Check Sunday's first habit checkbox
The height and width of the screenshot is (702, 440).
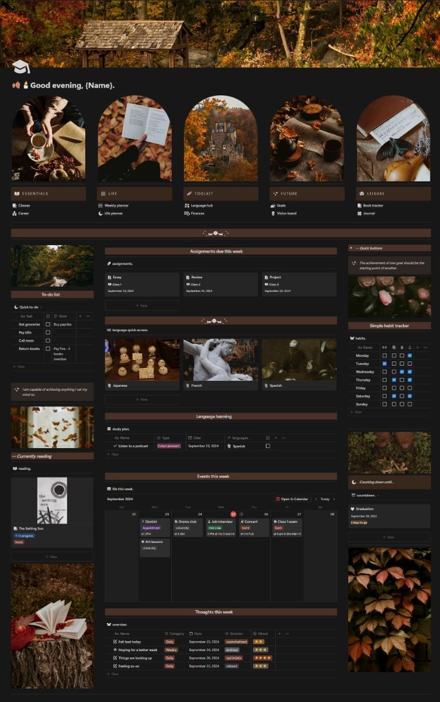(x=384, y=404)
